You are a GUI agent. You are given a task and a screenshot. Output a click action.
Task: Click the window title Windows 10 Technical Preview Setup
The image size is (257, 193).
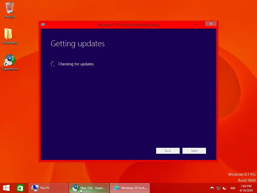(128, 25)
